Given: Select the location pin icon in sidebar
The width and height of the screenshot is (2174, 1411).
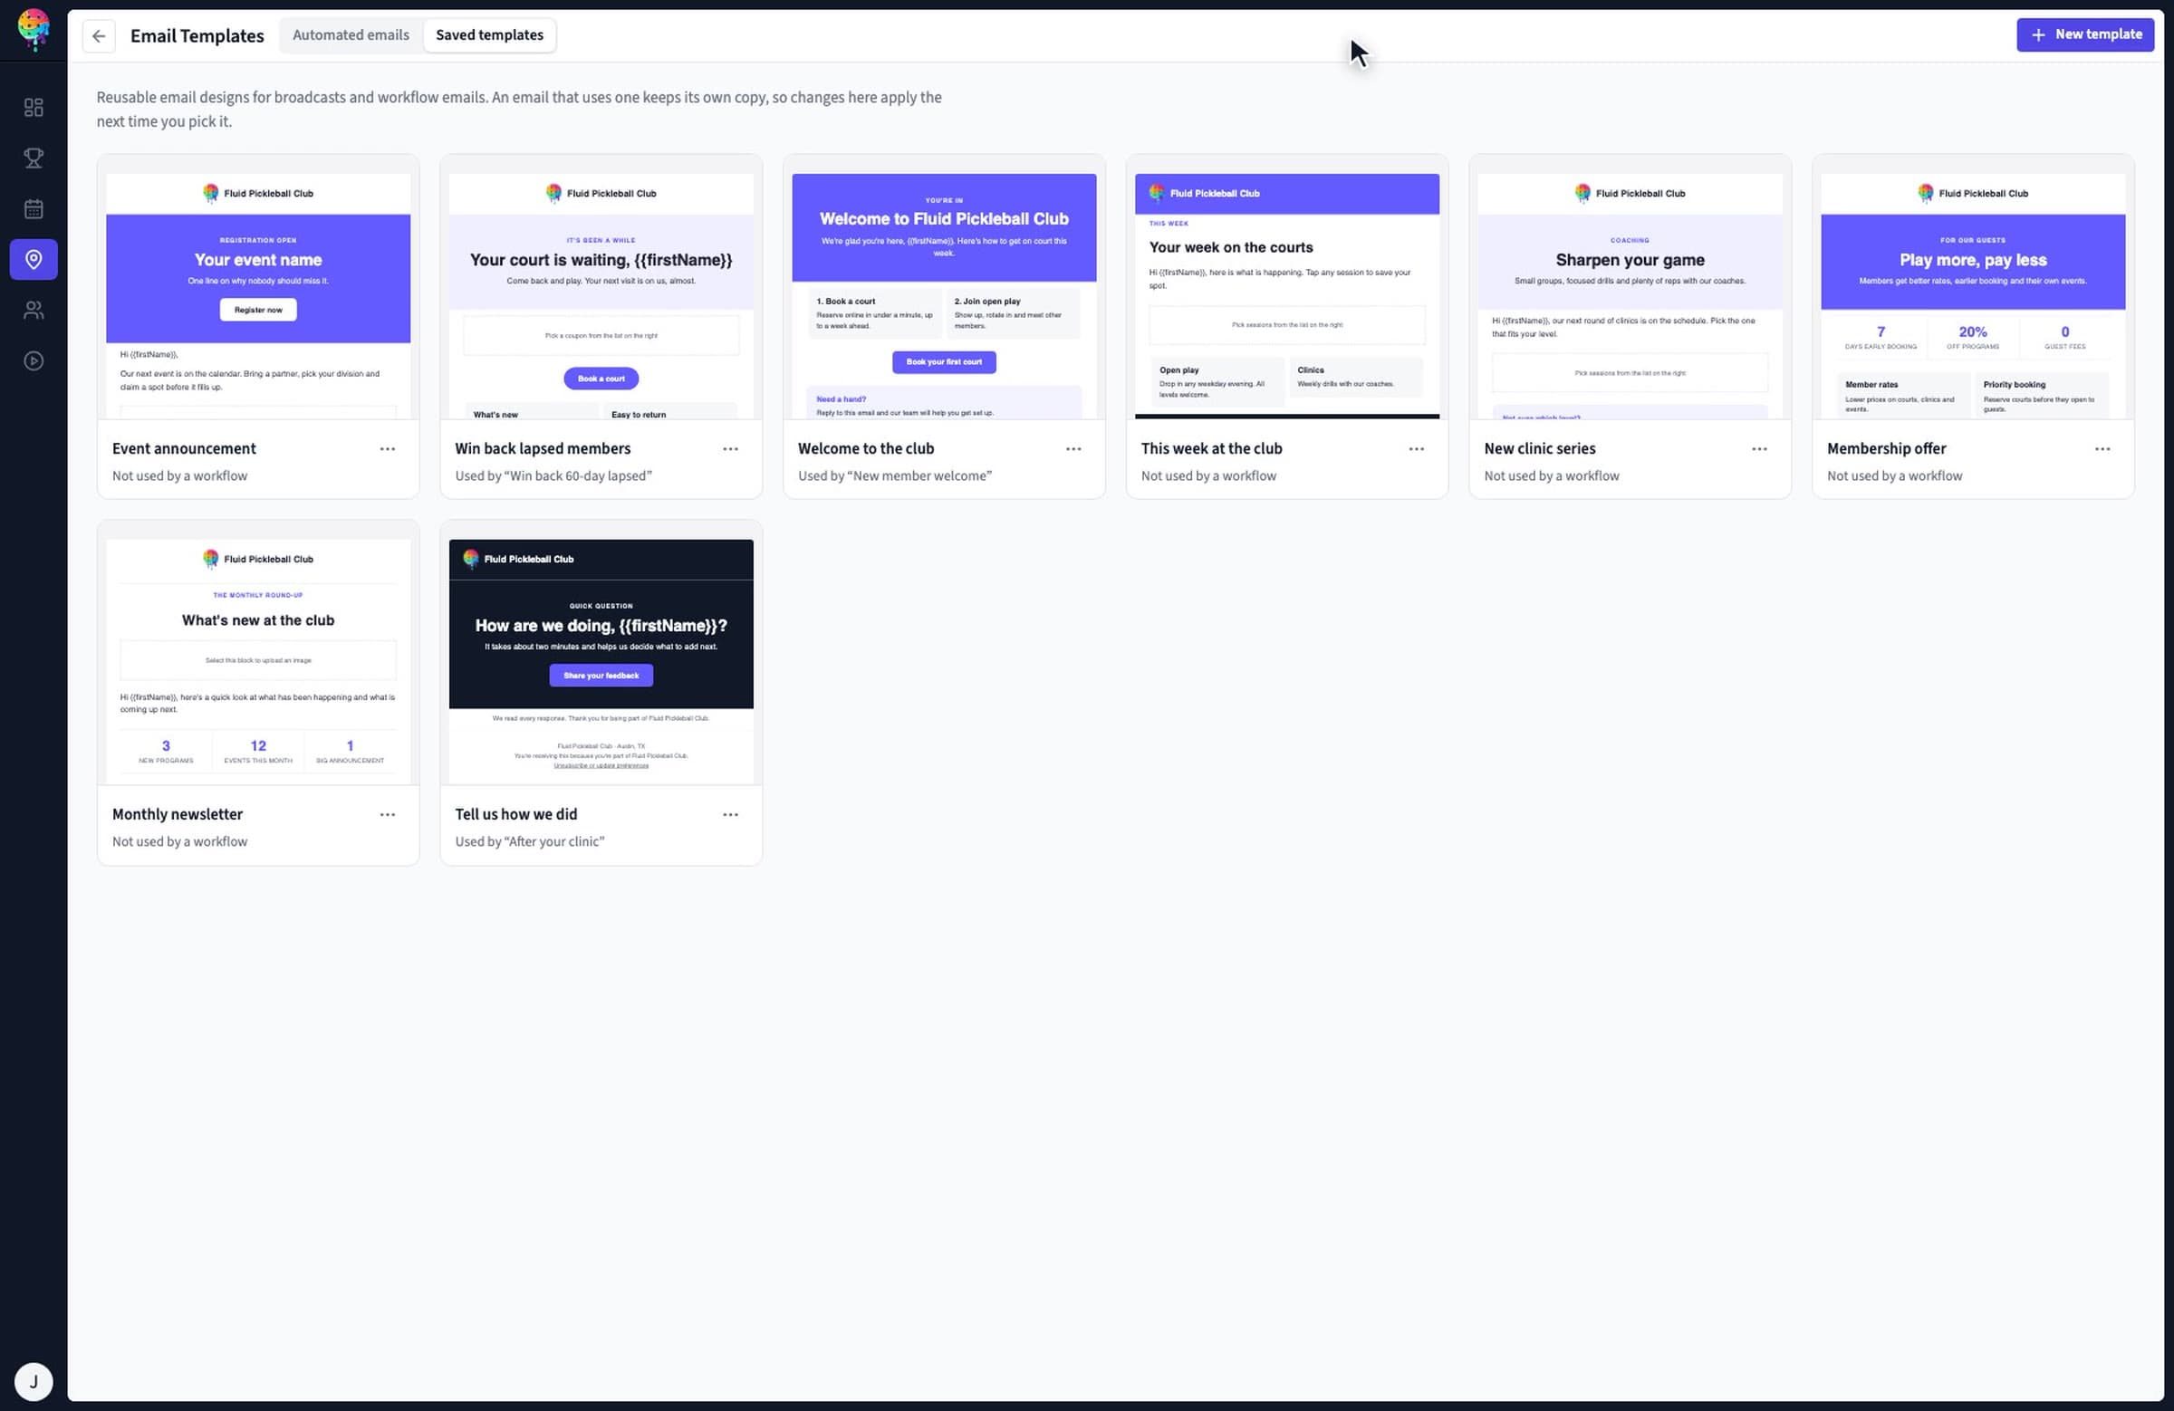Looking at the screenshot, I should [34, 259].
